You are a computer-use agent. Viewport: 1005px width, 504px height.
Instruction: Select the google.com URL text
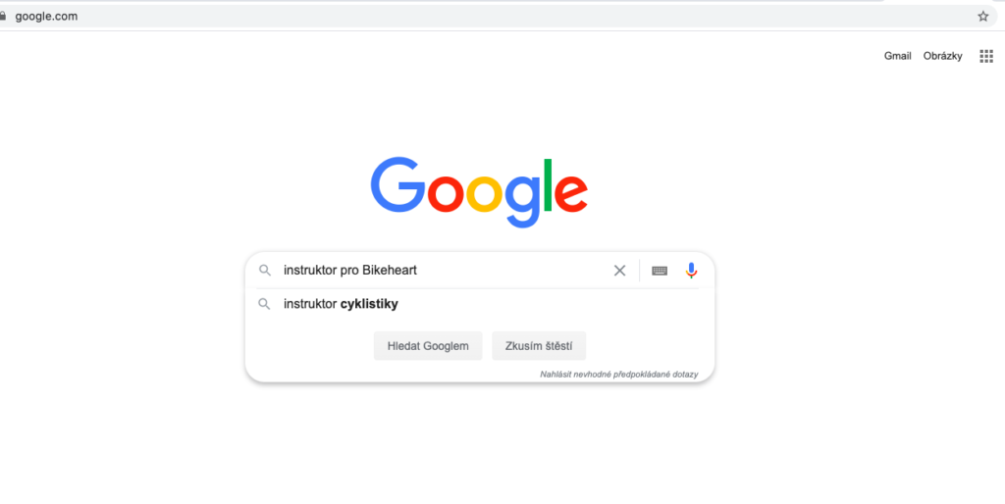coord(46,17)
